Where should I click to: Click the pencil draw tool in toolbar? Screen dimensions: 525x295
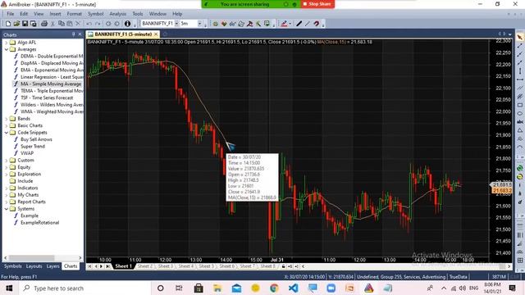(299, 24)
